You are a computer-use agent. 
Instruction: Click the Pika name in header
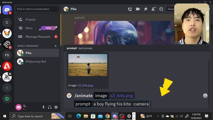tap(74, 9)
